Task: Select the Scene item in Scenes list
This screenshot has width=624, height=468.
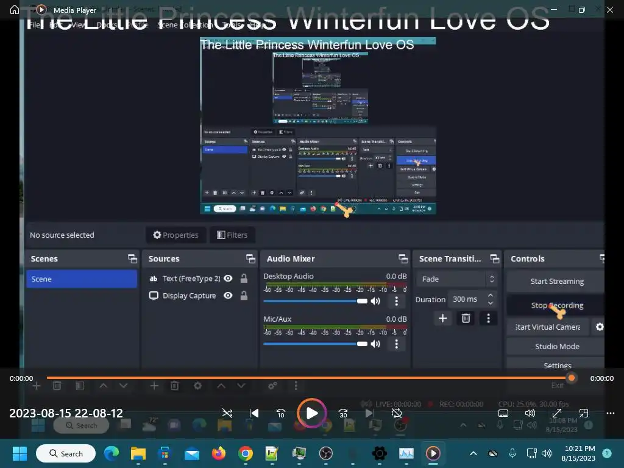Action: (x=82, y=279)
